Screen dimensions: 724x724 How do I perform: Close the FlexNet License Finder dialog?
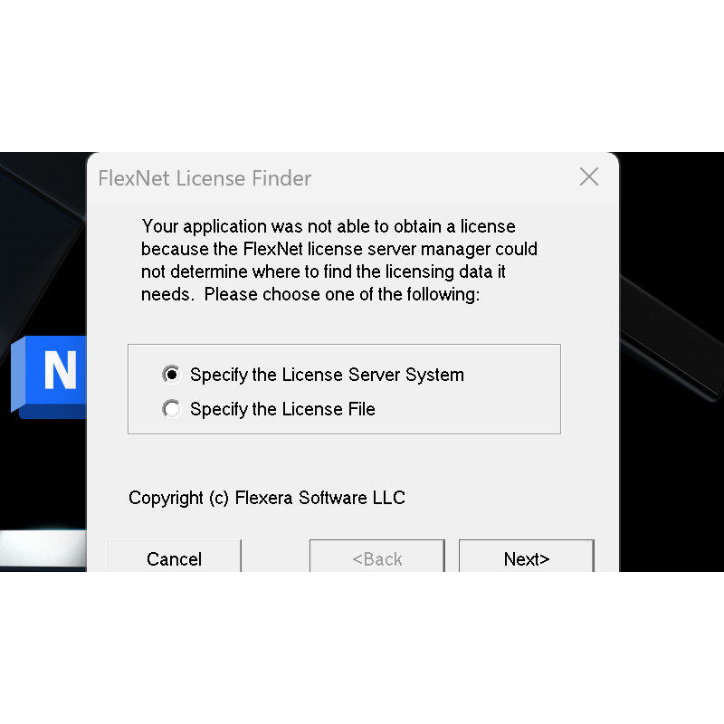[589, 176]
